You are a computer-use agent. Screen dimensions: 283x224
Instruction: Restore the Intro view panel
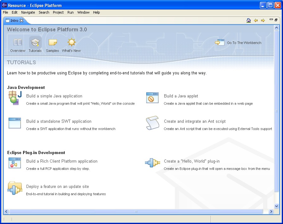click(x=276, y=20)
